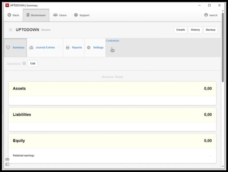Open the Support tab
Screen dimensions: 228x172
click(82, 15)
